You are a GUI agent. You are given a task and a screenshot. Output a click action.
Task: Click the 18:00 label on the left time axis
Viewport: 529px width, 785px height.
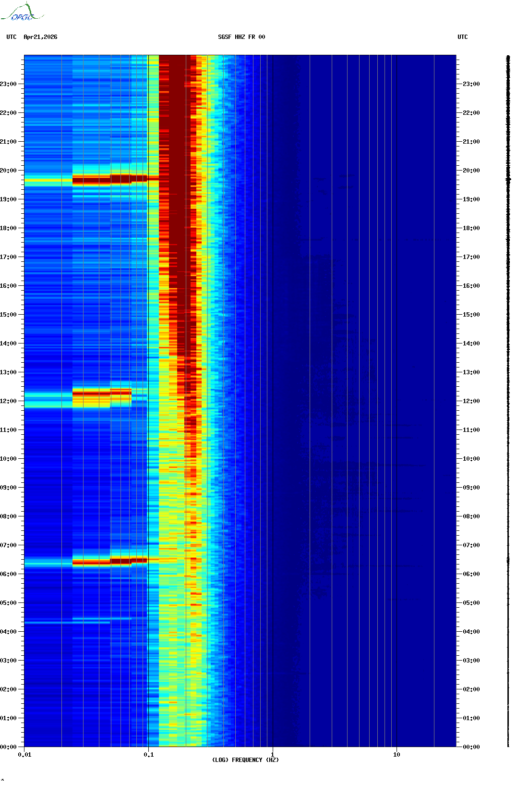coord(8,228)
